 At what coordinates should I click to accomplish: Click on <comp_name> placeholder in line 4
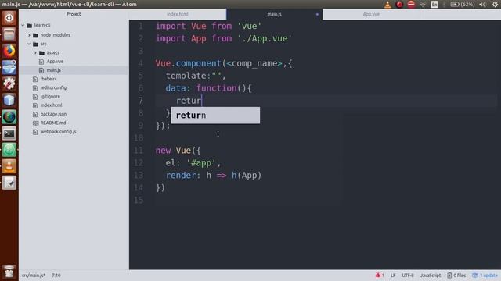pyautogui.click(x=254, y=63)
